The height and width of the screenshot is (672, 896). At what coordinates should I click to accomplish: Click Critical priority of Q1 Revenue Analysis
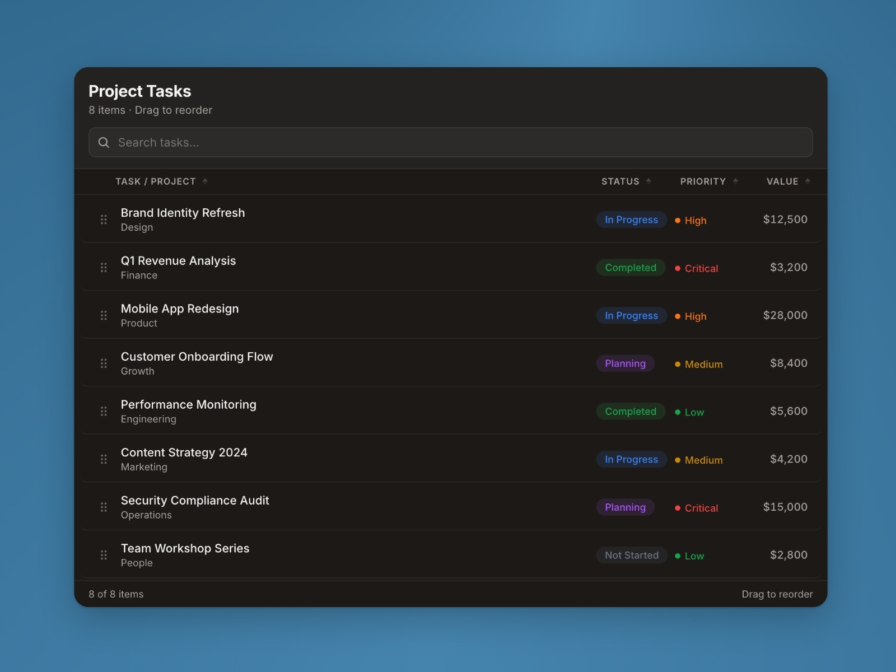696,268
